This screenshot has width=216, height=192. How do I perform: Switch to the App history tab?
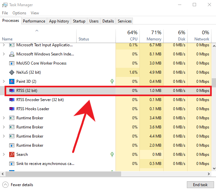pos(59,21)
